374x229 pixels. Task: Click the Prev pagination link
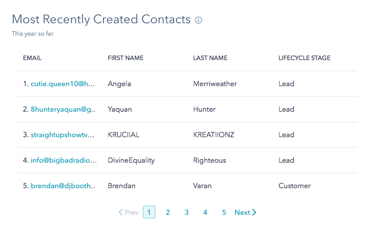coord(129,212)
